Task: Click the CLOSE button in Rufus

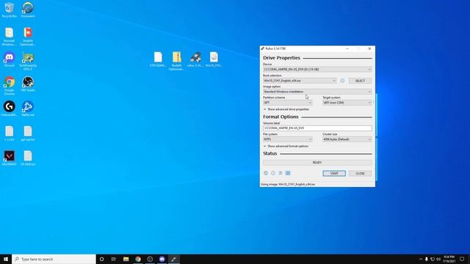Action: [x=360, y=173]
